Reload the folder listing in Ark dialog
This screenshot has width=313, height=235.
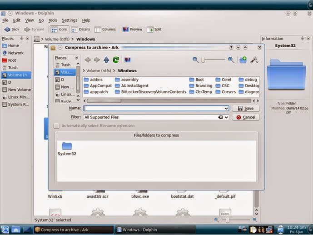(116, 60)
